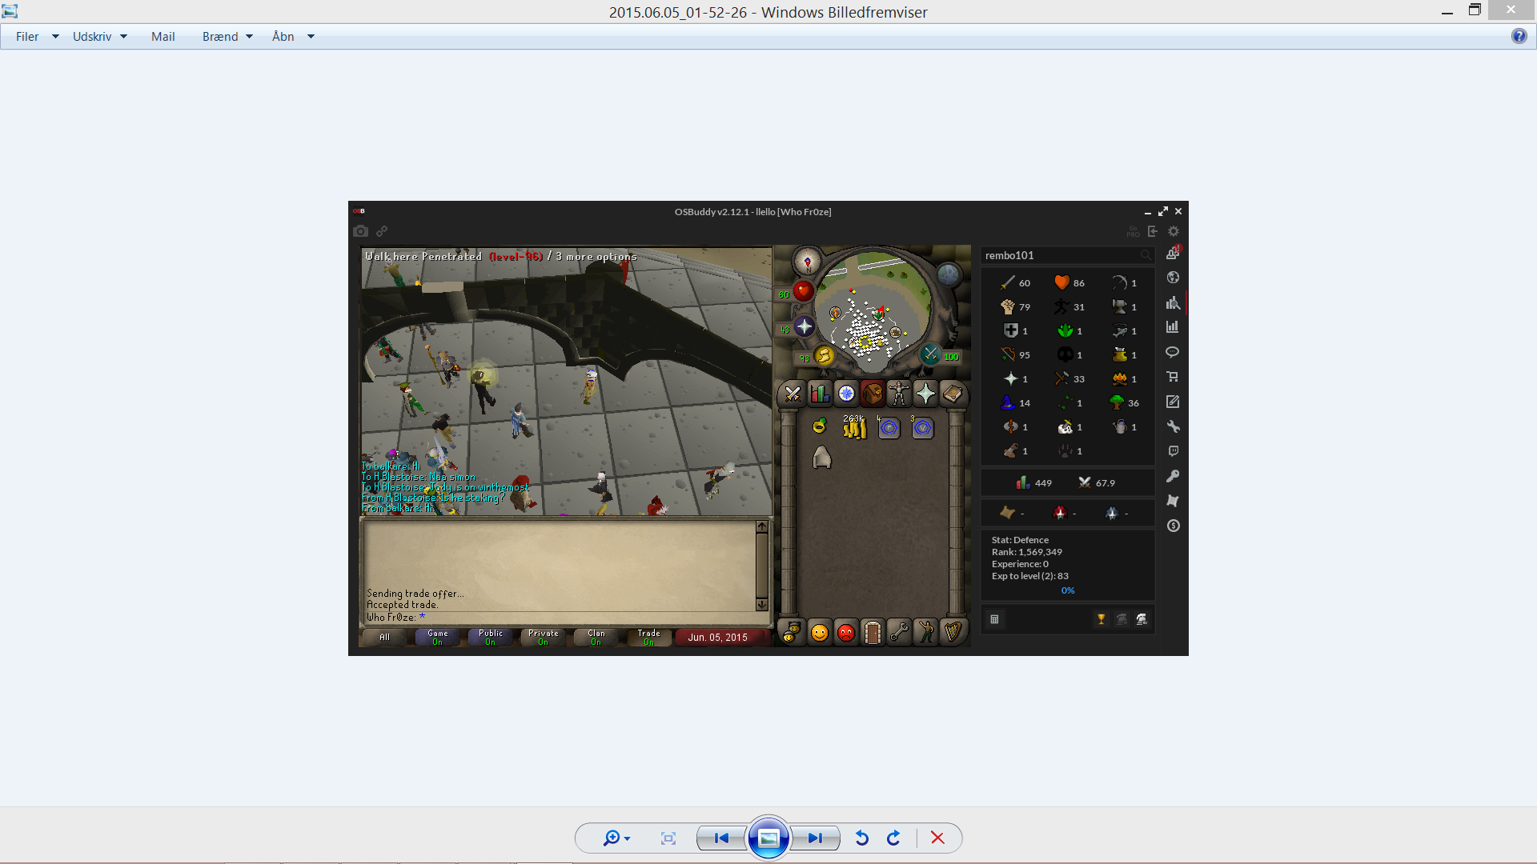This screenshot has width=1537, height=864.
Task: Expand the Udskriv dropdown arrow
Action: [x=123, y=37]
